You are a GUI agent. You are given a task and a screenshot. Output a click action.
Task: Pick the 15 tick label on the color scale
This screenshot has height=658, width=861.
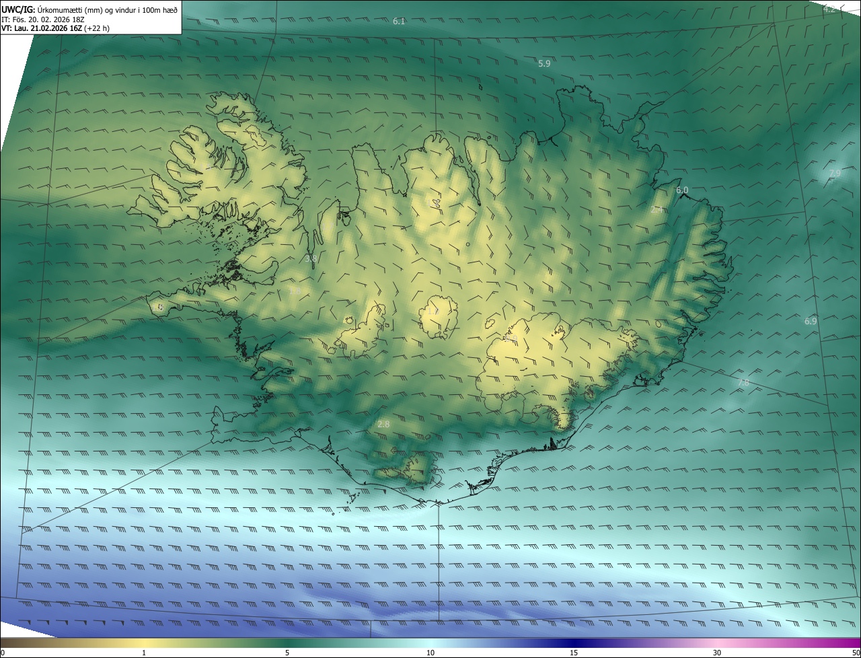click(574, 653)
